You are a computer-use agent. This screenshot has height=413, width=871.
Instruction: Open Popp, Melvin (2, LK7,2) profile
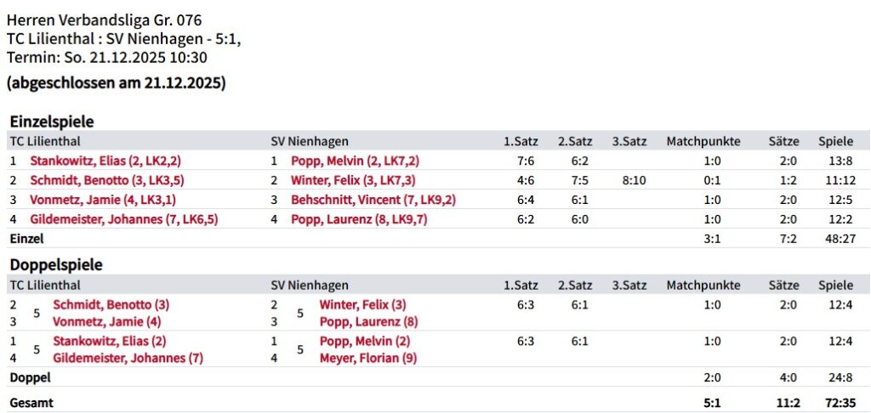click(x=355, y=161)
